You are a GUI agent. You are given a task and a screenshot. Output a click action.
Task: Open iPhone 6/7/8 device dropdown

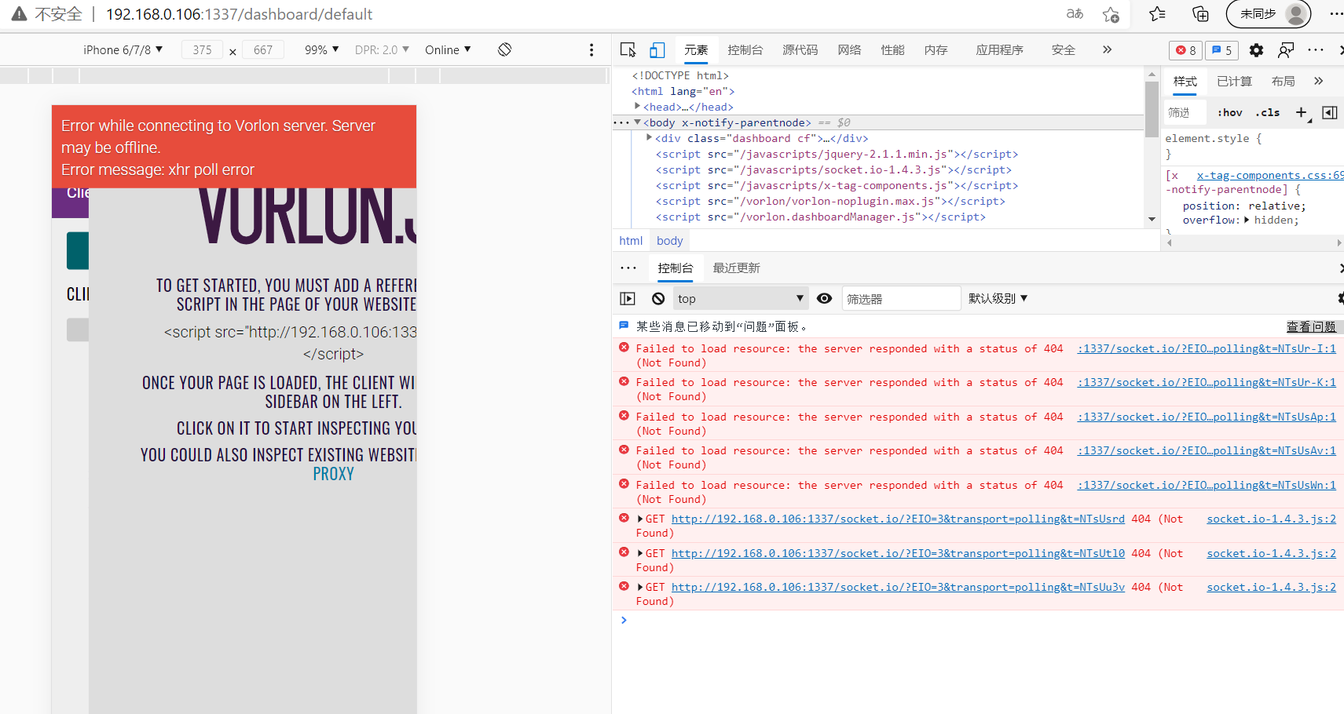(123, 49)
